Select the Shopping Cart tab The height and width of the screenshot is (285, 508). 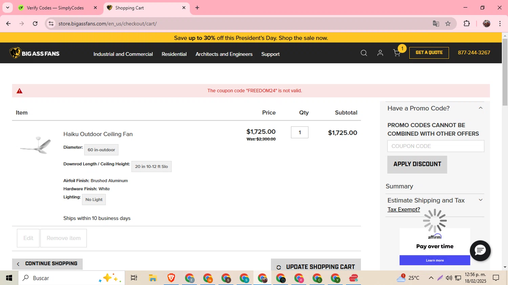tap(146, 8)
